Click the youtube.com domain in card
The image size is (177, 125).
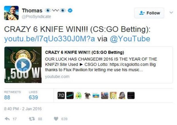(x=57, y=77)
